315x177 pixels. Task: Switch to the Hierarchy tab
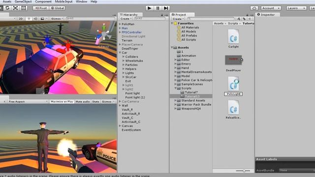[x=130, y=15]
